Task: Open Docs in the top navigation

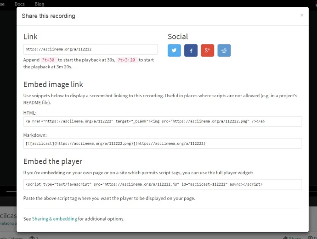Action: point(19,4)
